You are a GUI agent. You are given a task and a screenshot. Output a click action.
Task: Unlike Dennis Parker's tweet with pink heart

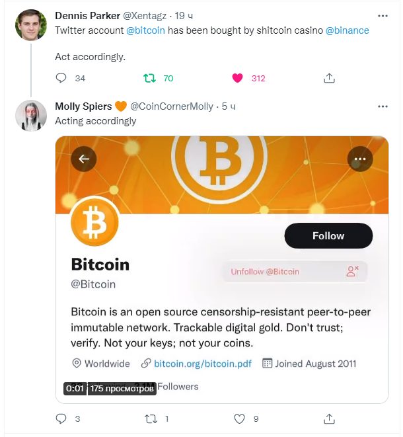click(x=237, y=78)
